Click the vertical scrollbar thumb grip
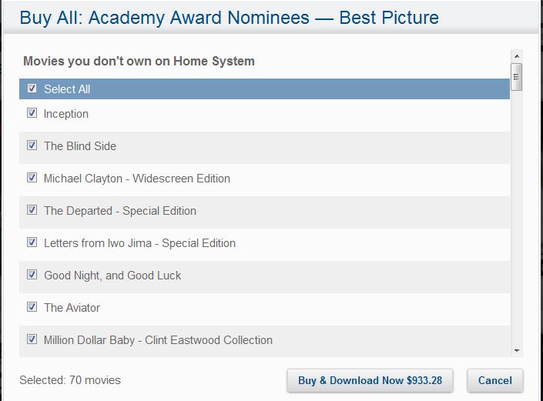This screenshot has width=543, height=401. tap(517, 77)
